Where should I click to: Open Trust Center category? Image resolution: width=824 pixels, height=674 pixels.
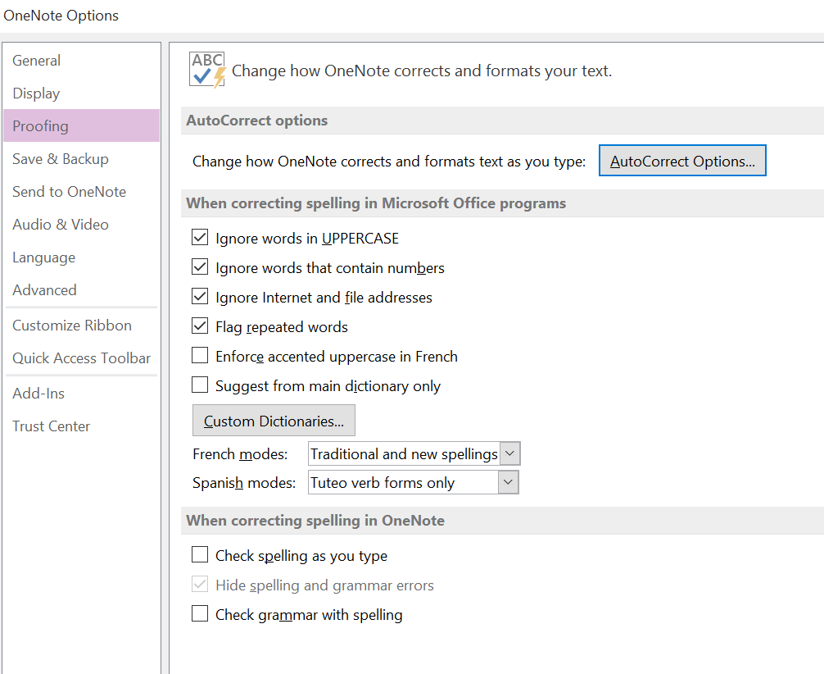pyautogui.click(x=81, y=426)
